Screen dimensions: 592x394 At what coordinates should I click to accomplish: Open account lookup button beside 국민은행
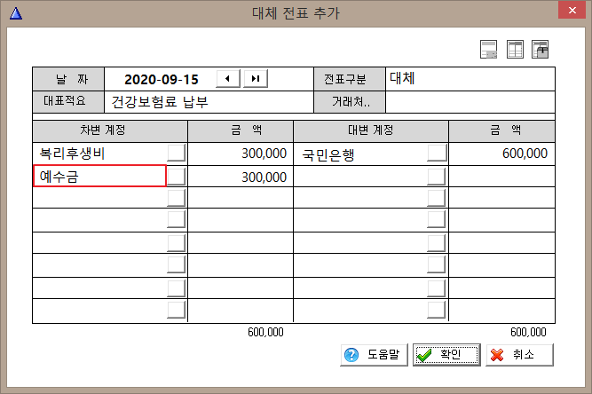tap(437, 153)
